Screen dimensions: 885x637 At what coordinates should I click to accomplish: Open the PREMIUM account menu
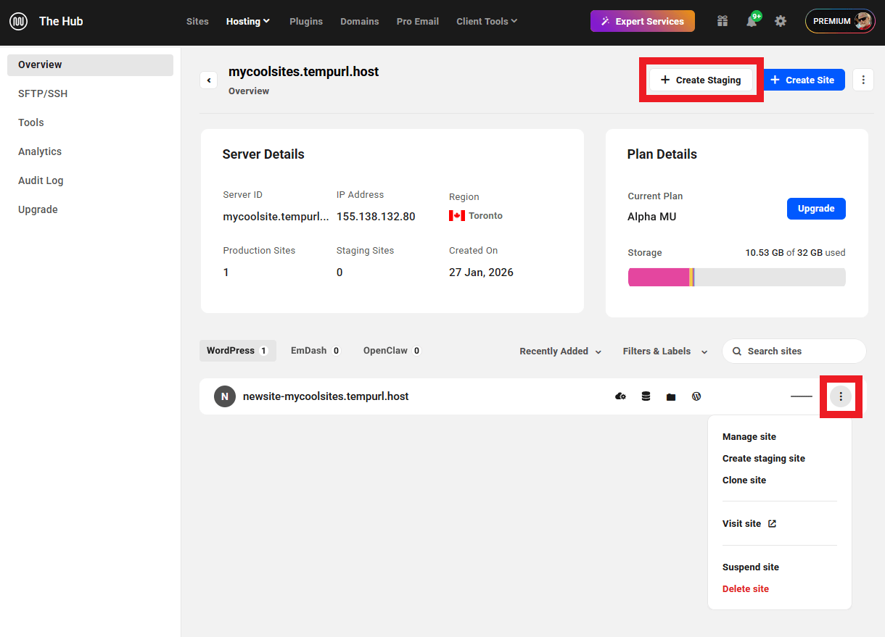point(840,21)
